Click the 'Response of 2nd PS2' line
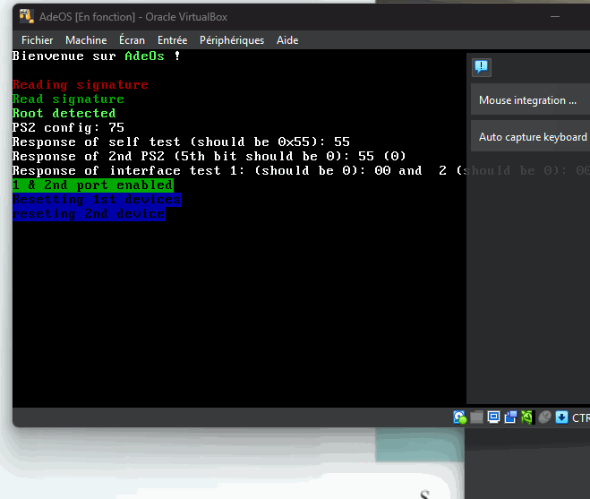Screen dimensions: 590x499 (209, 156)
